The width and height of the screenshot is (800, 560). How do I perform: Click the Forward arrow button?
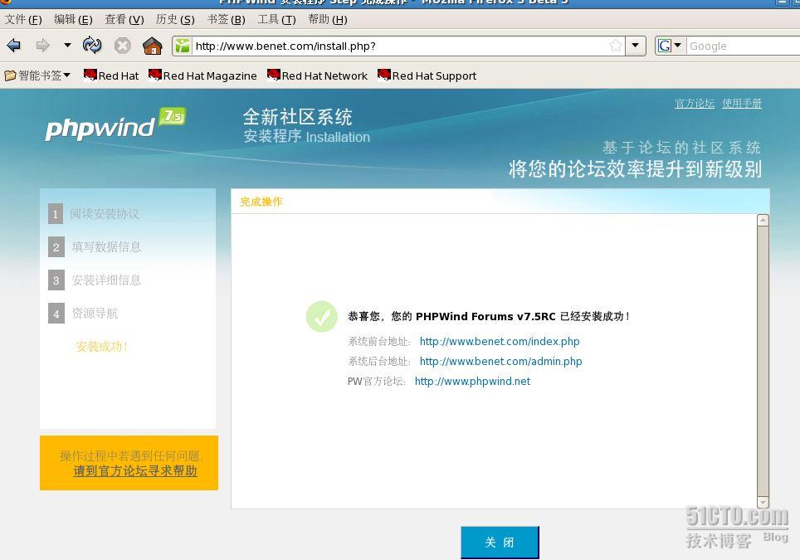click(43, 46)
